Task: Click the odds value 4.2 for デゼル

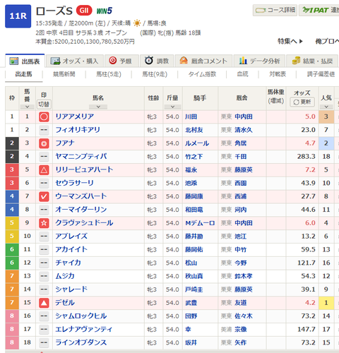Action: point(310,303)
